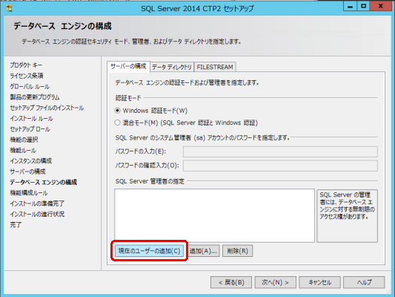Viewport: 395px width, 297px height.
Task: Click パスワードの入力(E) field
Action: point(280,151)
